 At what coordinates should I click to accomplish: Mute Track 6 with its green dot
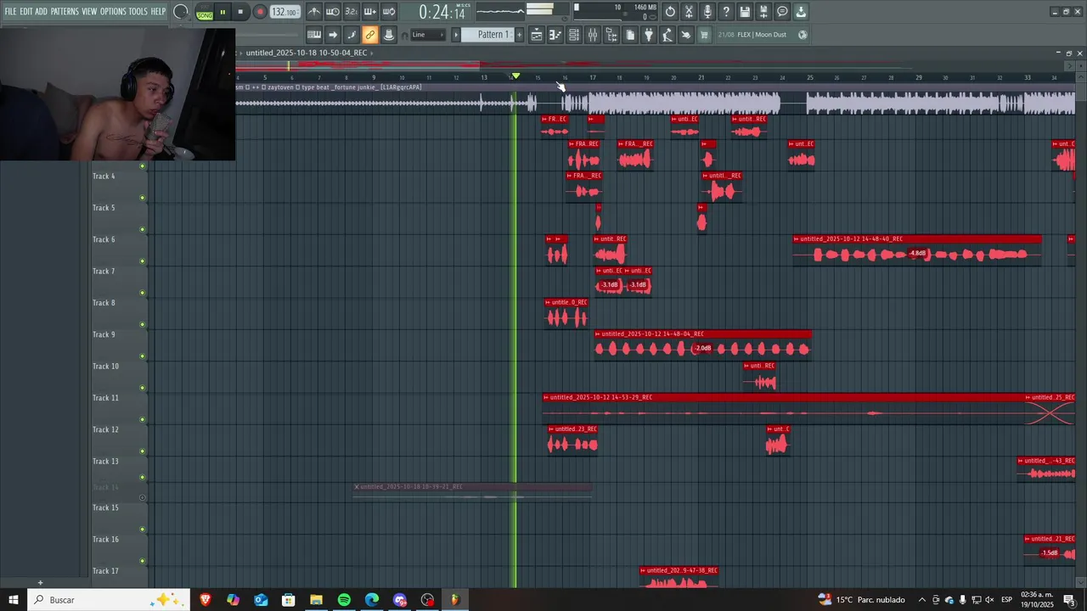[143, 261]
